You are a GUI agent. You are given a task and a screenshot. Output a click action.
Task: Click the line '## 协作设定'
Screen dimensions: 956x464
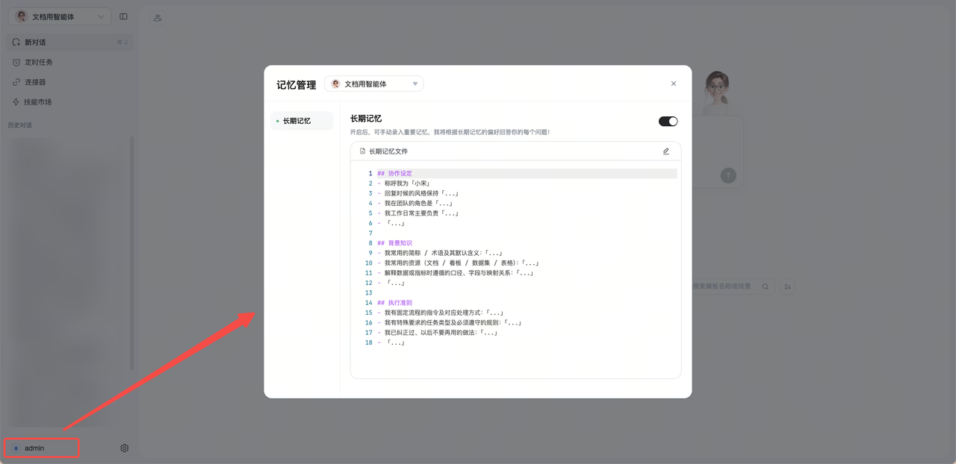[x=395, y=174]
